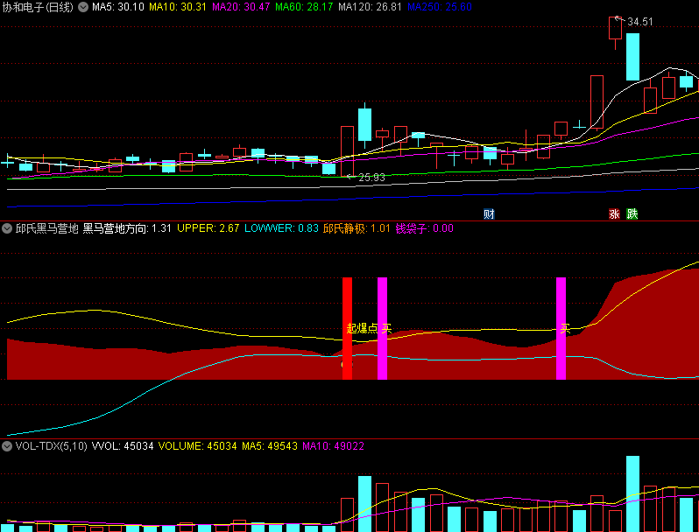Select the MA10: 30.31 label
This screenshot has height=532, width=699.
coord(178,7)
